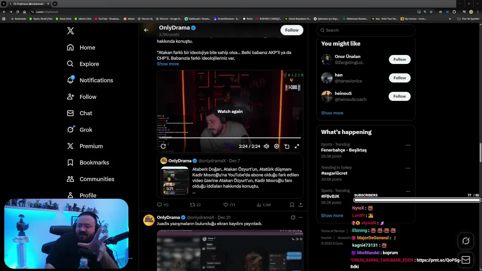This screenshot has height=271, width=482.
Task: Reload the page in the browser toolbar
Action: tap(17, 12)
